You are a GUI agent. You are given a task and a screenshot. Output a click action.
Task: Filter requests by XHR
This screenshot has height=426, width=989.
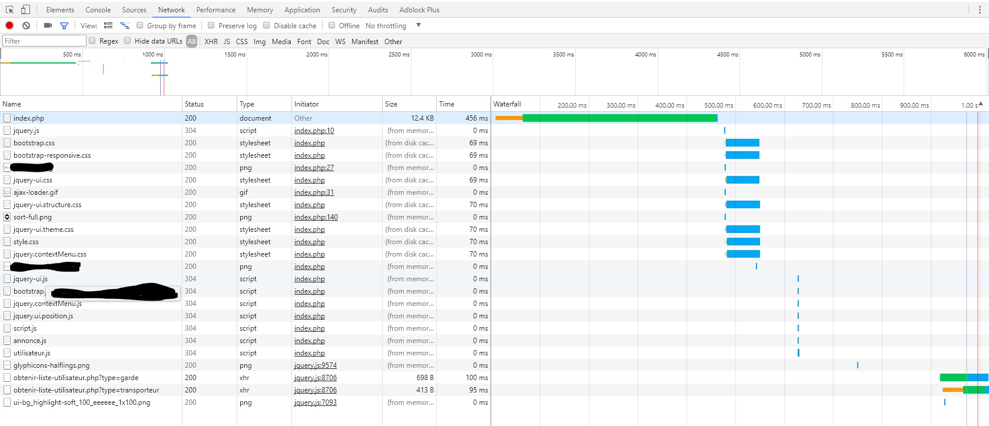point(211,41)
